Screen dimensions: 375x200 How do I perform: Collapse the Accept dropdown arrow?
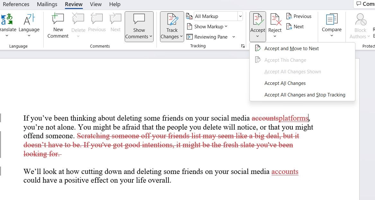[x=258, y=36]
